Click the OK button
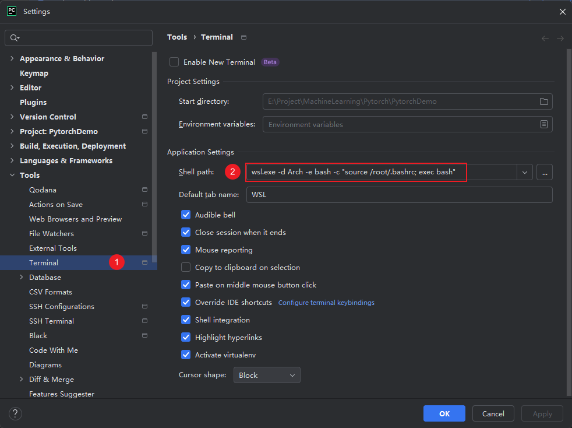This screenshot has width=572, height=428. (444, 413)
